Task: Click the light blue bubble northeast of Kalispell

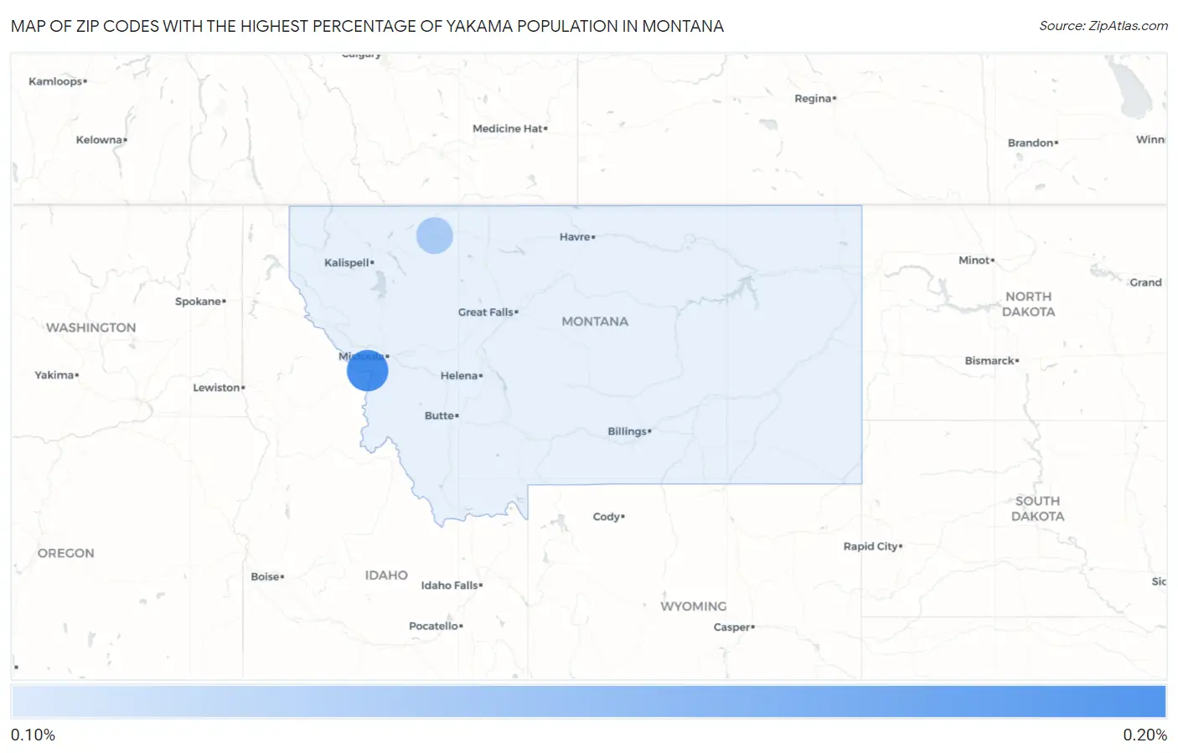Action: point(435,235)
